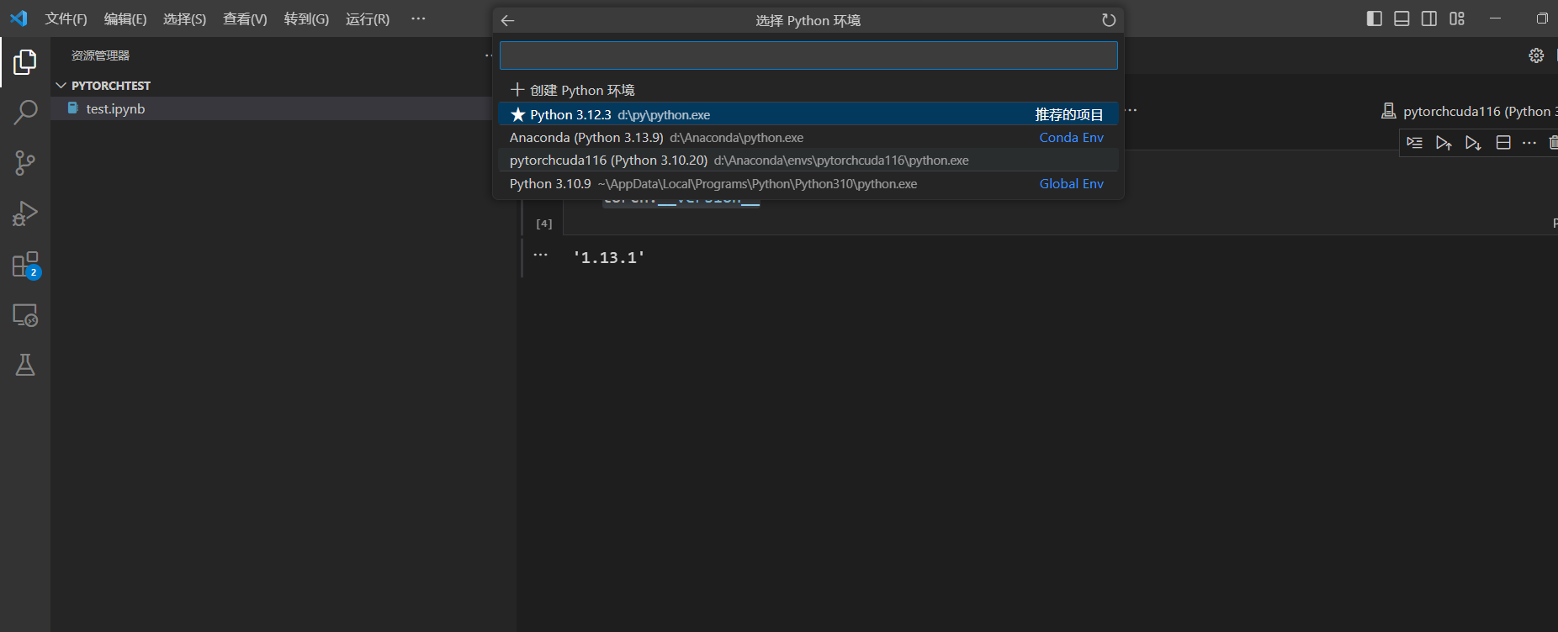Click the 资源管理器 panel title
Screen dimensions: 1558x632
pos(100,55)
